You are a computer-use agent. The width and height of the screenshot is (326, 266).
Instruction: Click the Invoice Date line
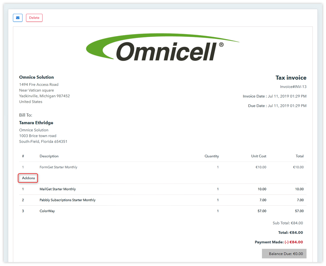coord(275,96)
